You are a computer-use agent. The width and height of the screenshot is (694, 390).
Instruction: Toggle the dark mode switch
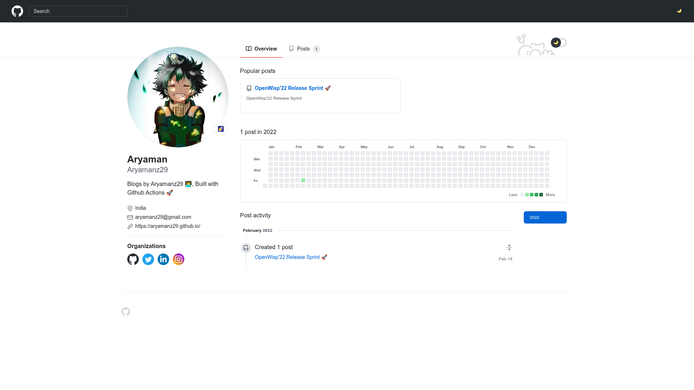(559, 43)
